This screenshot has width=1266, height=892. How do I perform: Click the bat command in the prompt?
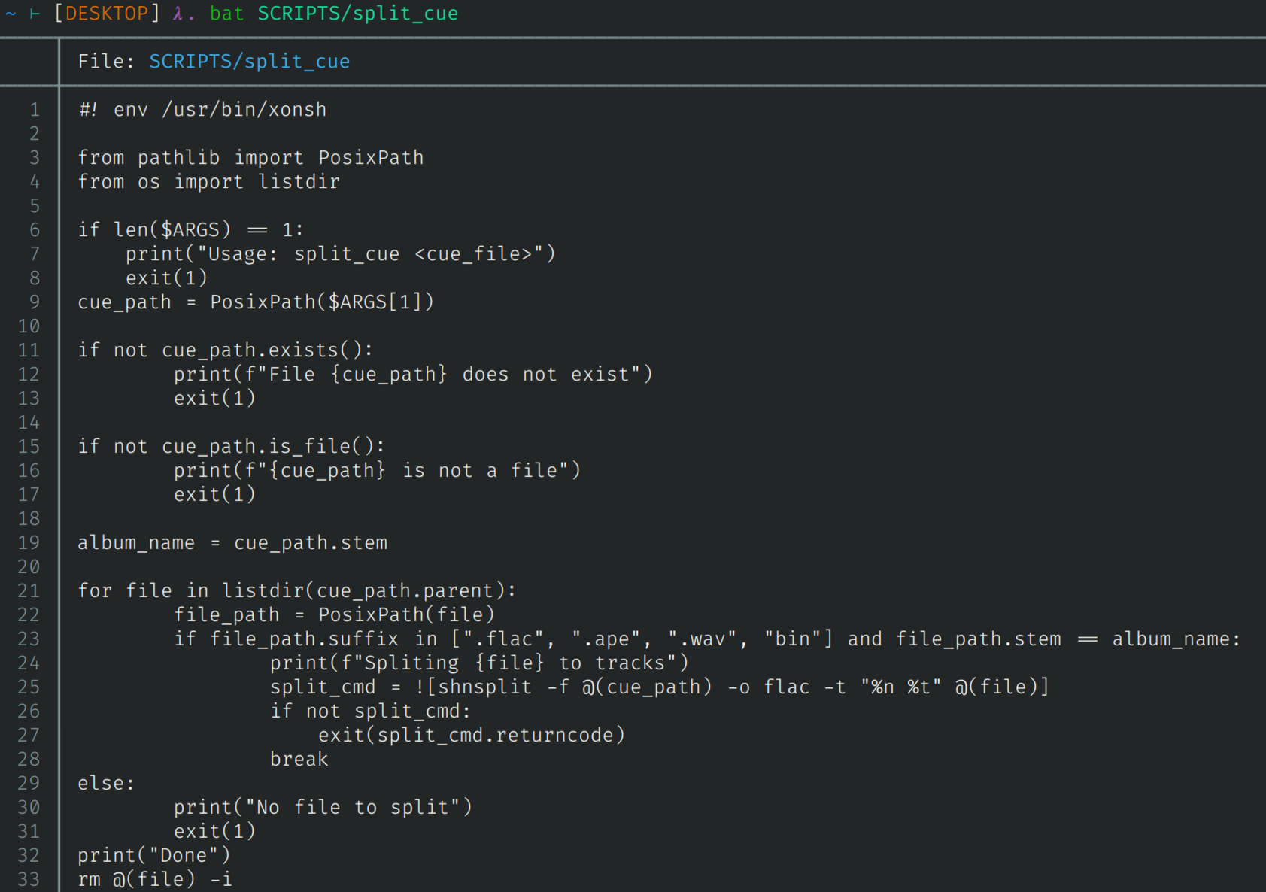coord(226,14)
